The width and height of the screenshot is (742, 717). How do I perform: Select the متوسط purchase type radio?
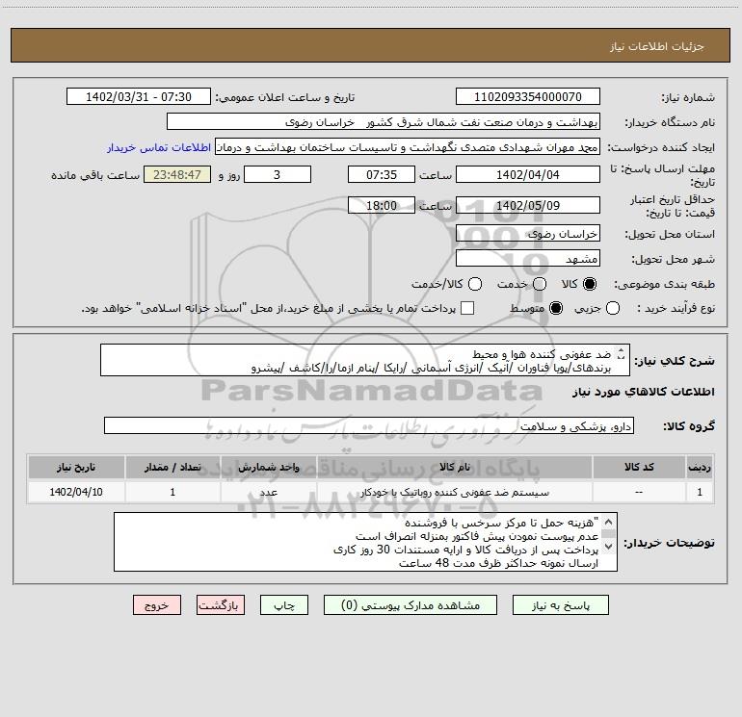556,308
